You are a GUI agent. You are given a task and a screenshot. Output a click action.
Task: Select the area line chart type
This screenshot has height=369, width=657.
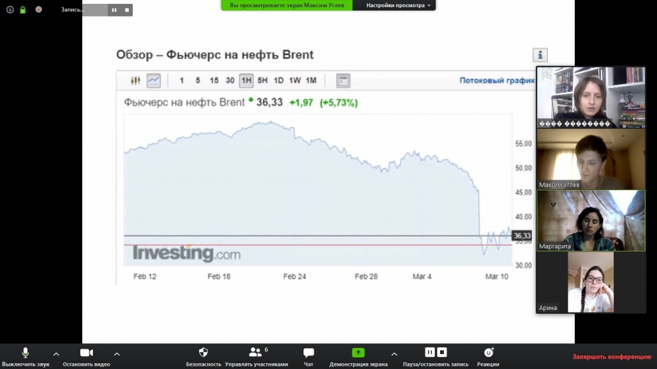[x=153, y=81]
